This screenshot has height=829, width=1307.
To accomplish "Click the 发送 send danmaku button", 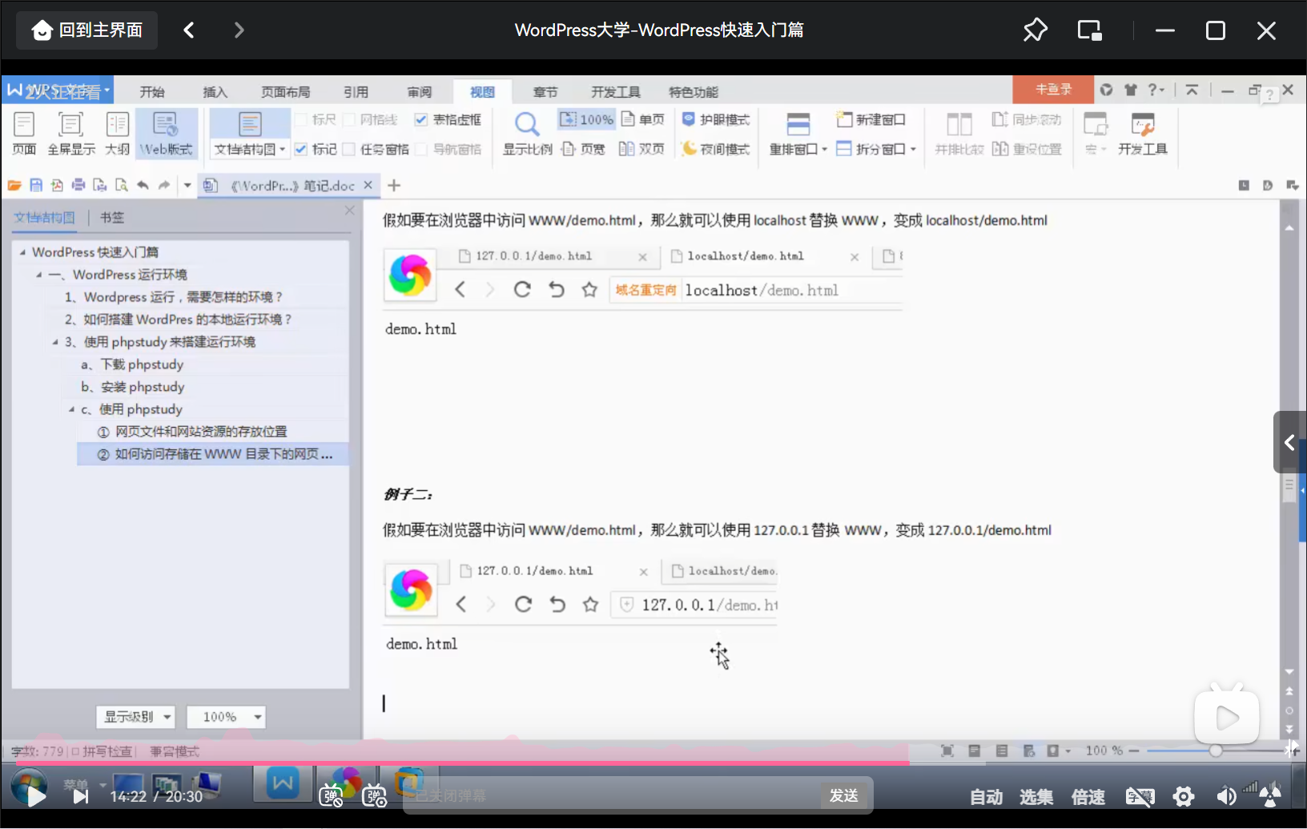I will (844, 795).
